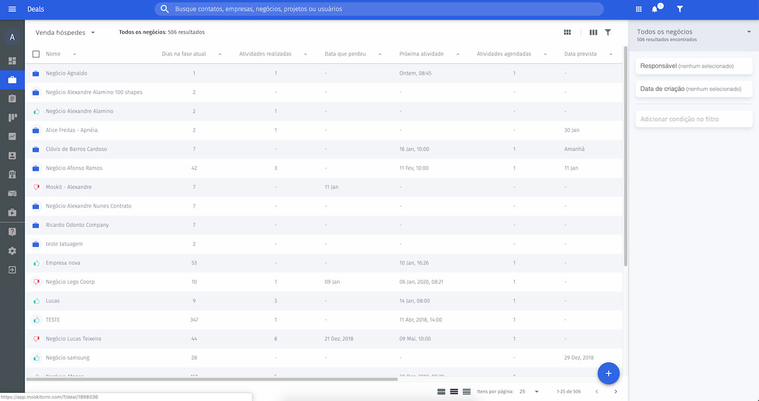This screenshot has width=759, height=401.
Task: Sort by the Nome column
Action: [x=53, y=54]
